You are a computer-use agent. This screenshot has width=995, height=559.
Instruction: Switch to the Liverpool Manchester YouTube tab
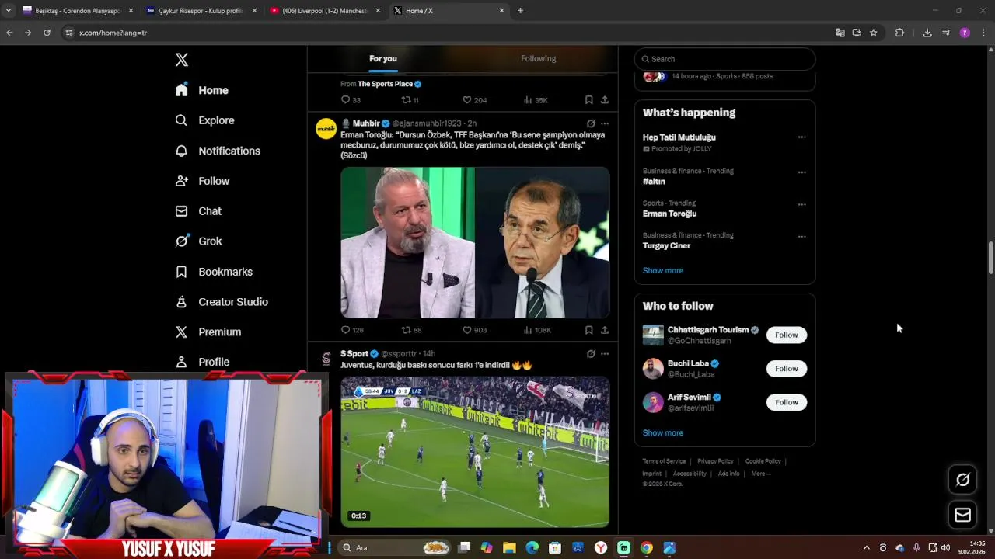325,11
